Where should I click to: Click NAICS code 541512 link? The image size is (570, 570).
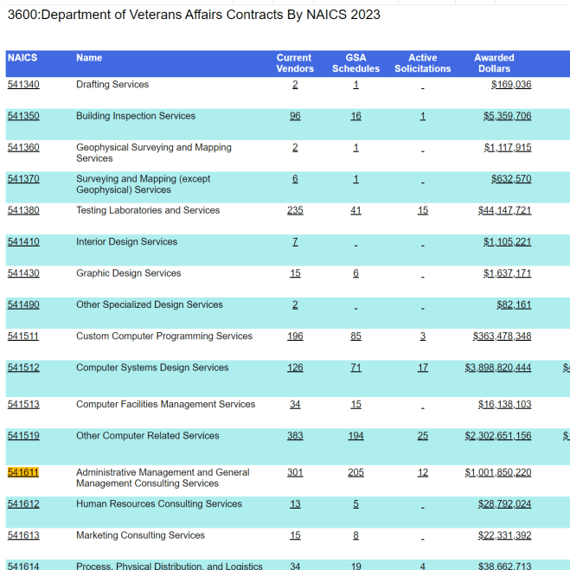23,368
